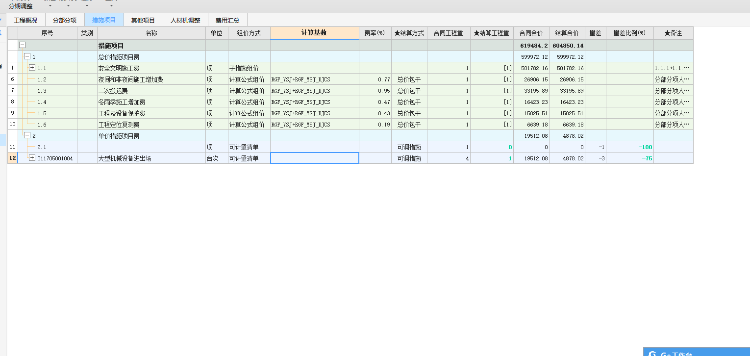Image resolution: width=750 pixels, height=356 pixels.
Task: Select row header number 12
Action: coord(13,158)
